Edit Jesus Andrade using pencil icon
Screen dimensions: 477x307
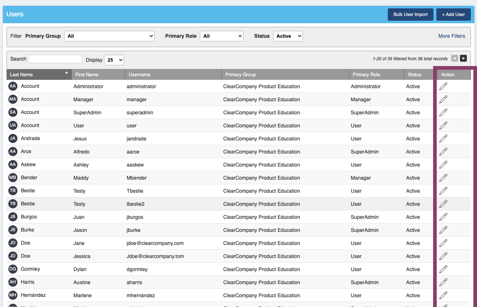[x=443, y=139]
